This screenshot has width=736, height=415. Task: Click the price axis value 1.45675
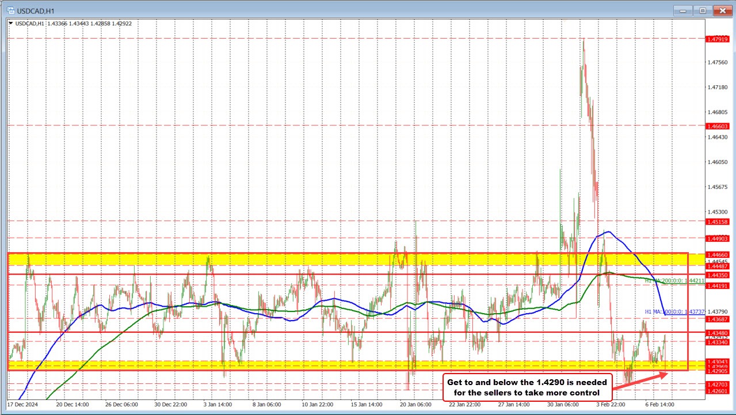(718, 187)
